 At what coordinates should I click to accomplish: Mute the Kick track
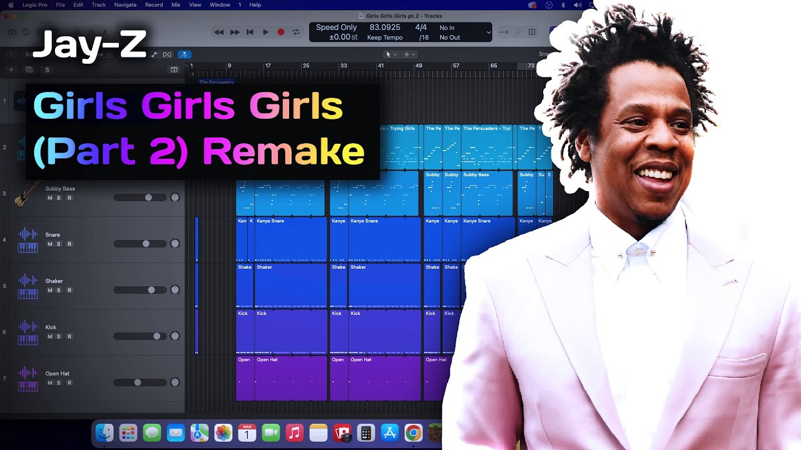50,337
